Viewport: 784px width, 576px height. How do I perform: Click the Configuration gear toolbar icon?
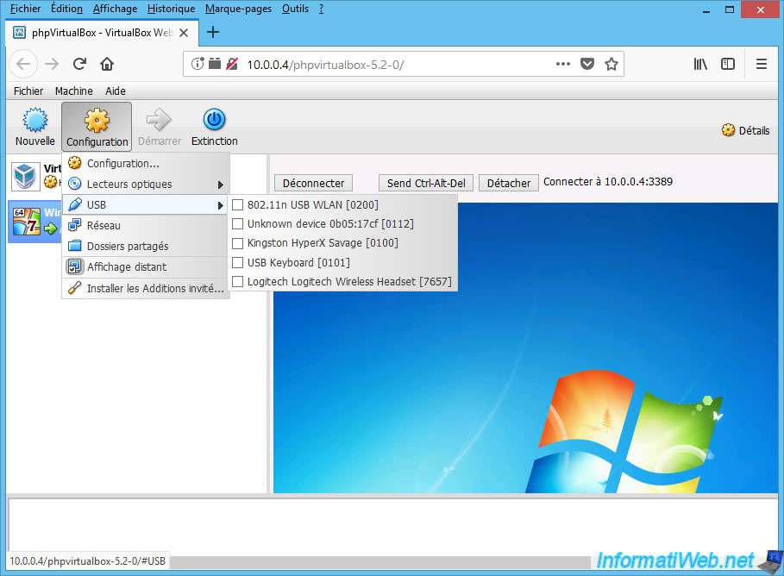97,121
